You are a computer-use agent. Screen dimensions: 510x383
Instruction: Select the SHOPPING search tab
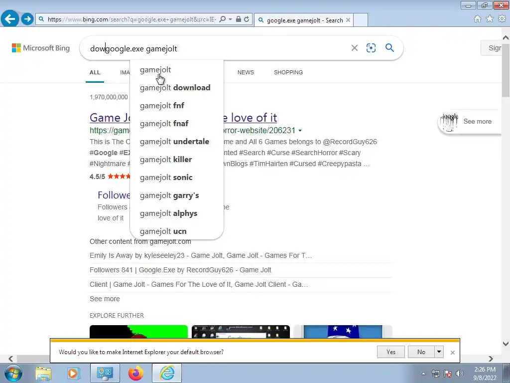pos(288,72)
